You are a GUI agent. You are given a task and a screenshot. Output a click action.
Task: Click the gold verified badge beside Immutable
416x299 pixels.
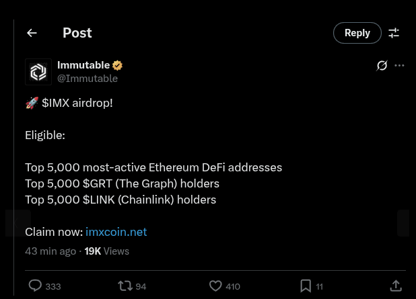pos(118,66)
